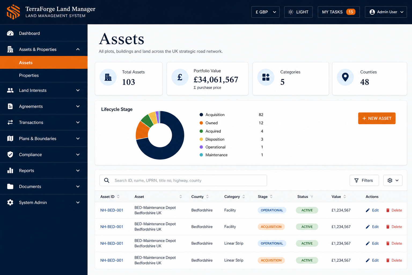Open the System Admin menu item
The image size is (412, 275).
[x=44, y=202]
